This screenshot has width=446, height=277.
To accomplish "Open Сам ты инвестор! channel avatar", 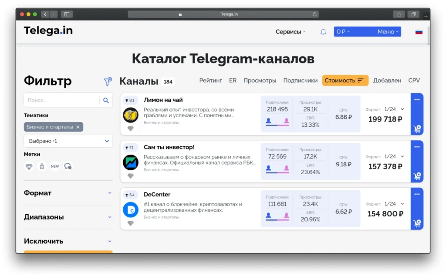I will [131, 162].
